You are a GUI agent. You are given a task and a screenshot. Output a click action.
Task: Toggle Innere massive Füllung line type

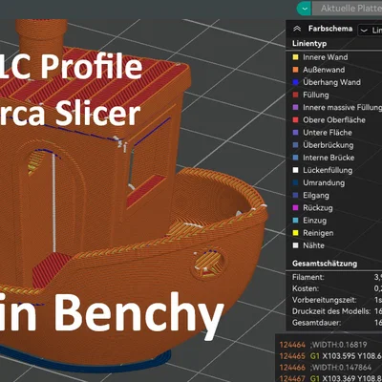342,108
